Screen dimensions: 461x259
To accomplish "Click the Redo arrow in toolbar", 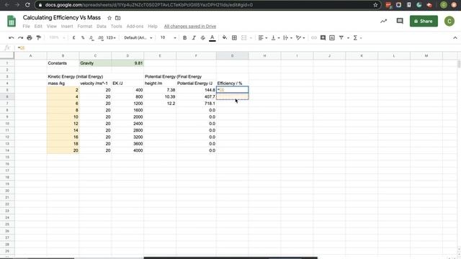I will click(20, 38).
